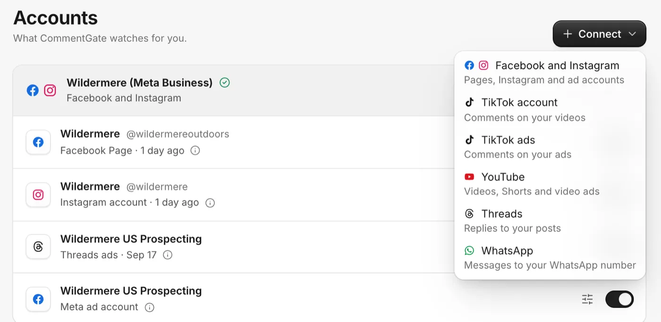The height and width of the screenshot is (322, 661).
Task: Click 'Instagram account · 1 day ago' text
Action: tap(129, 203)
